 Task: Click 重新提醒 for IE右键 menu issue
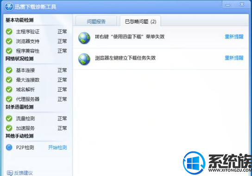pyautogui.click(x=234, y=37)
